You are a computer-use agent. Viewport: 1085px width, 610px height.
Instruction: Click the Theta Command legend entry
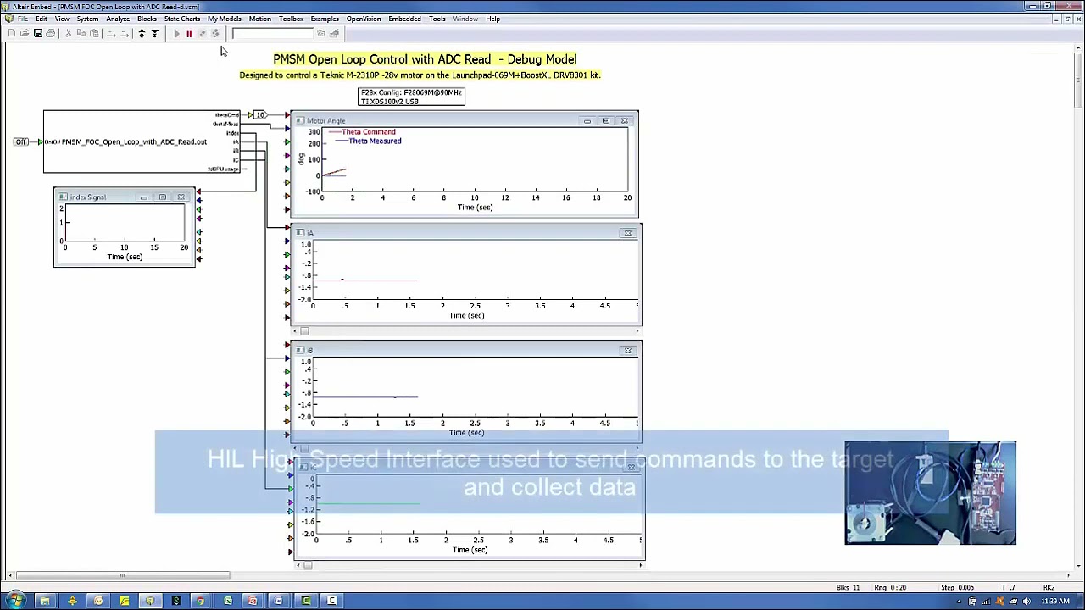pyautogui.click(x=368, y=132)
